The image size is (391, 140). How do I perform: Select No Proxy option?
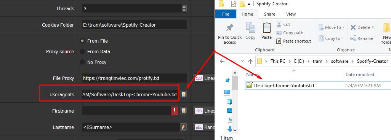[82, 62]
